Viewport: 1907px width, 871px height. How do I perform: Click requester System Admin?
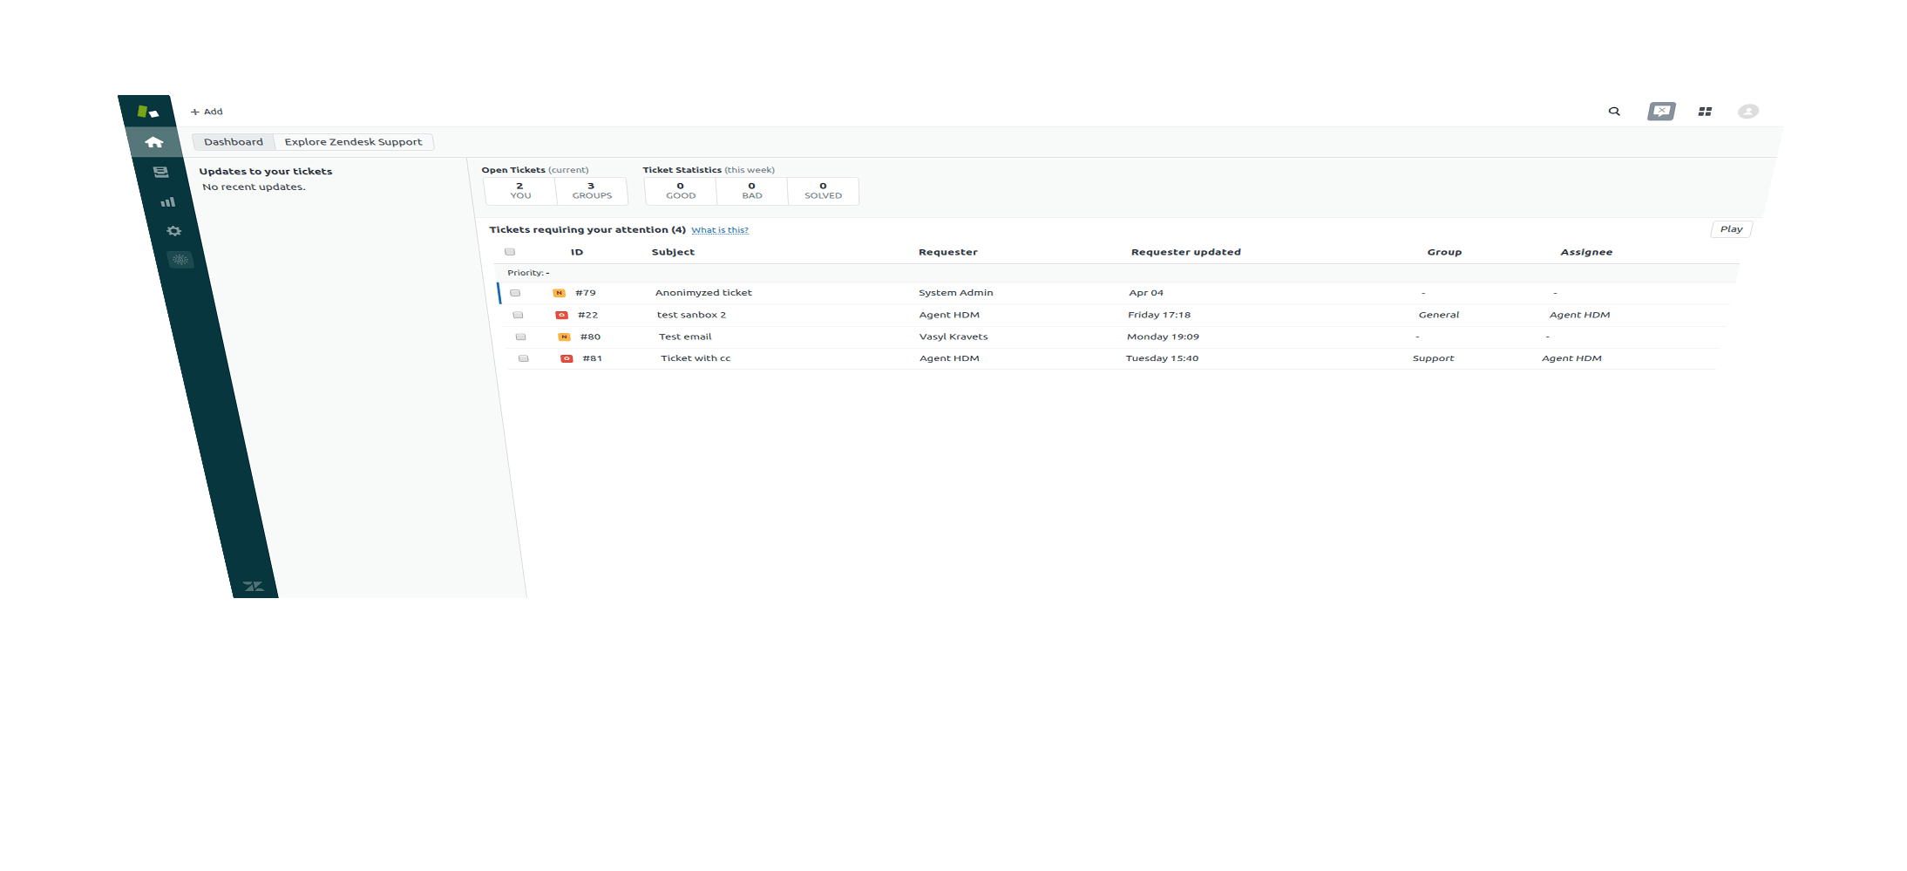(x=955, y=293)
